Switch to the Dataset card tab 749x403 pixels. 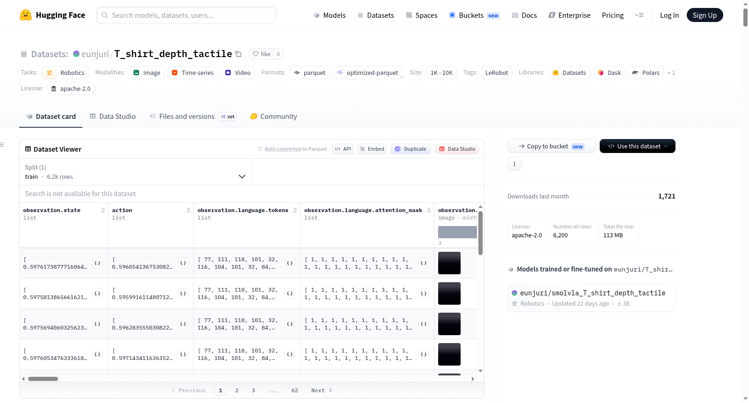(51, 117)
